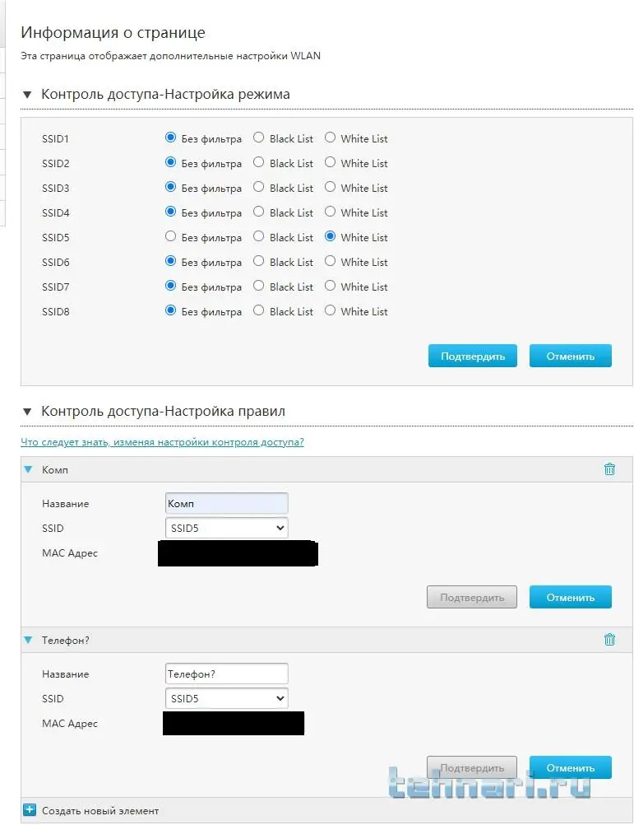Screen dimensions: 634x825
Task: Collapse Контроль доступа-Настройка режима section
Action: (x=27, y=95)
